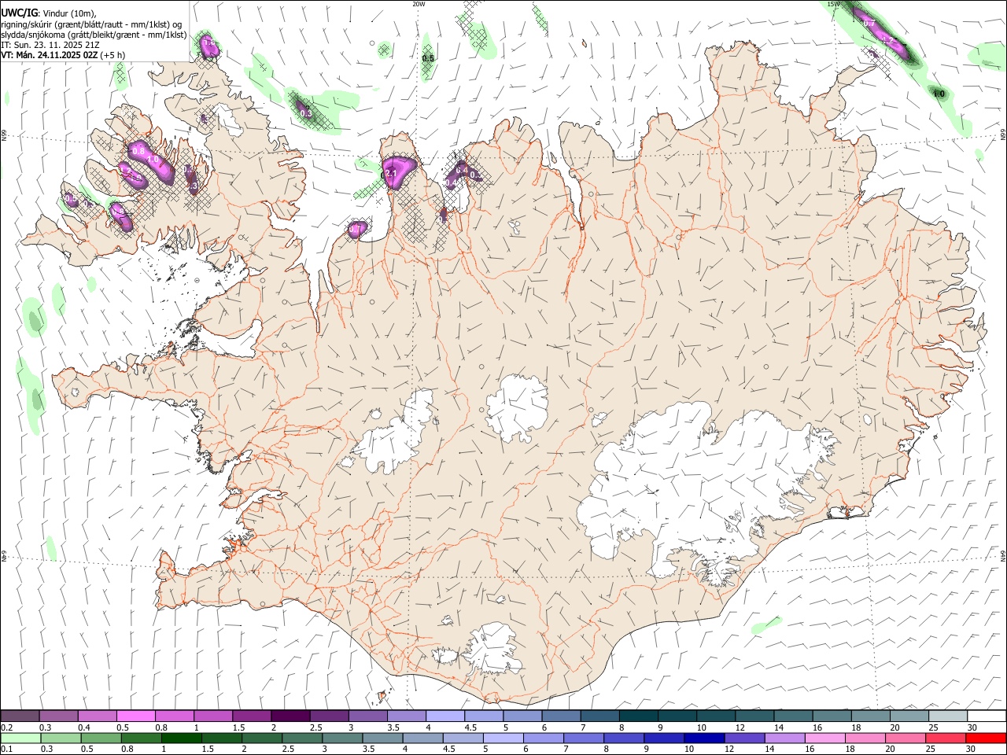Click the 'Vindur (10m)' heading text
1007x755 pixels.
click(71, 13)
